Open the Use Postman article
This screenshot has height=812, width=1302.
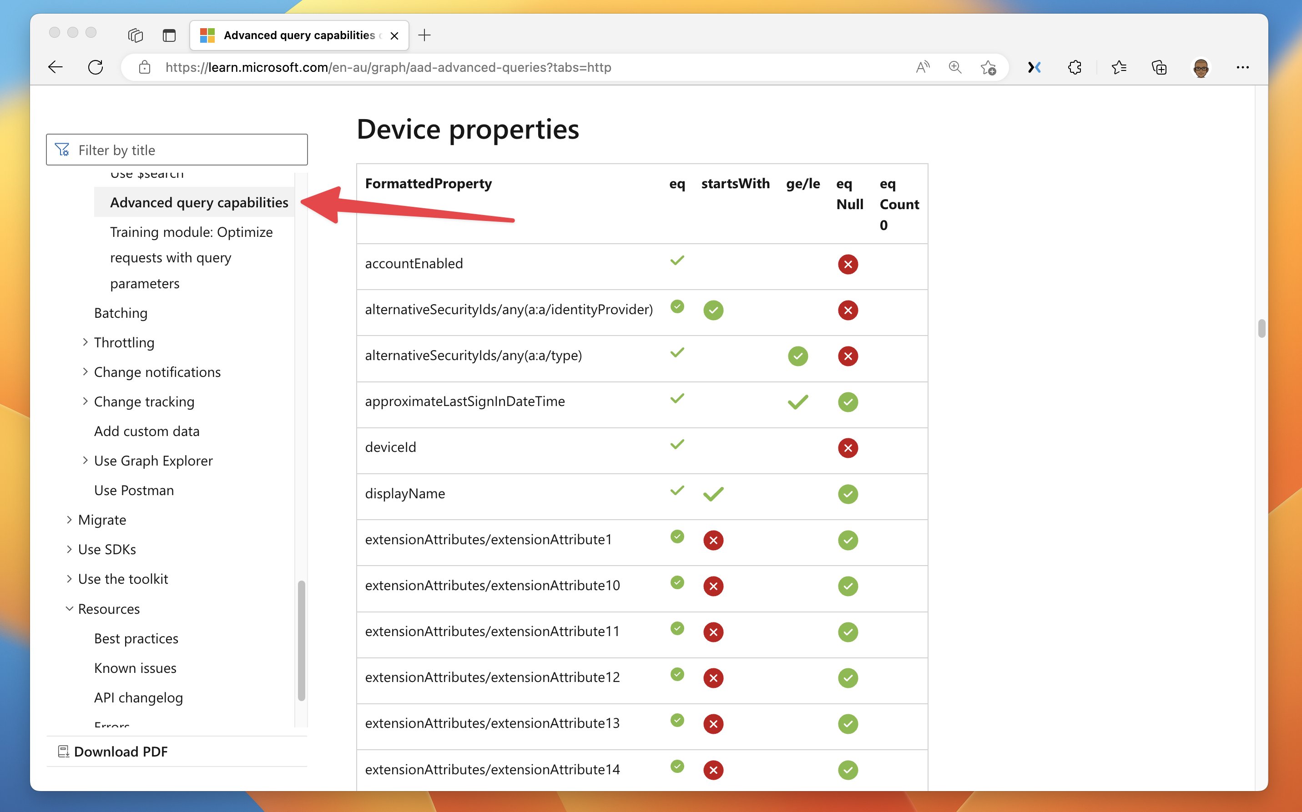pyautogui.click(x=134, y=490)
